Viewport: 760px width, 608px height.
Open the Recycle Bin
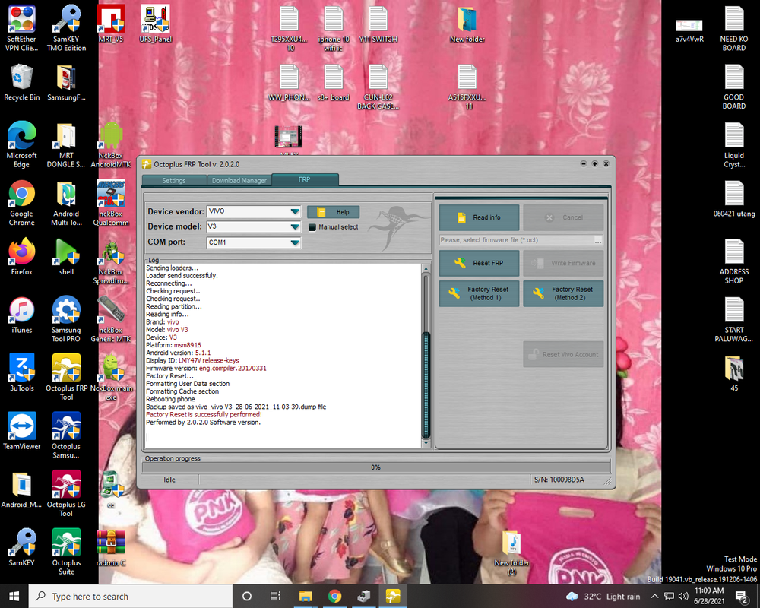click(21, 82)
